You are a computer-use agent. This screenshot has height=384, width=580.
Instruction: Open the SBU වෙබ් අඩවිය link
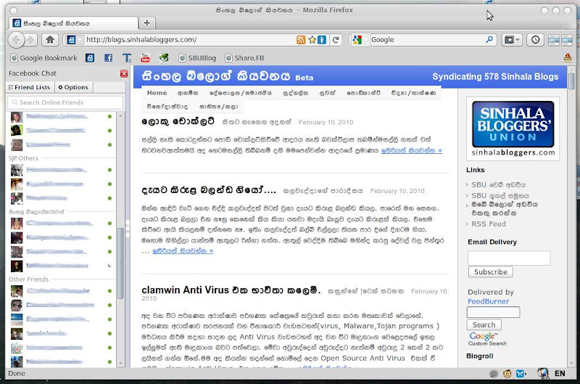498,184
